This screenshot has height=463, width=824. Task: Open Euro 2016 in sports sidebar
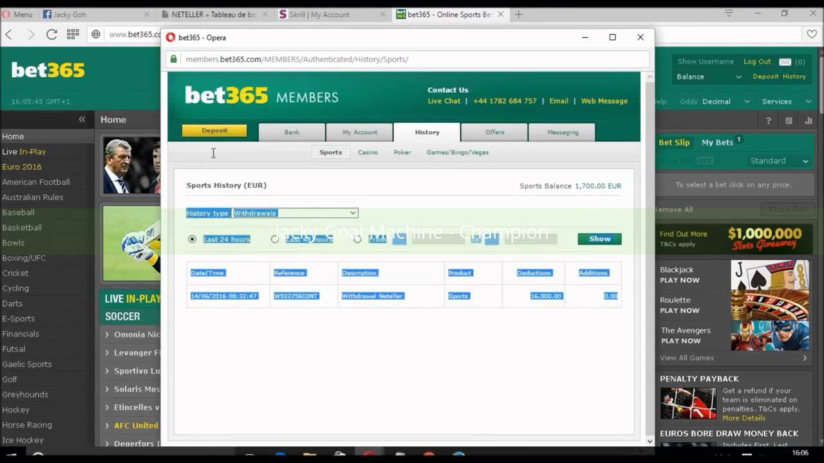pyautogui.click(x=22, y=167)
